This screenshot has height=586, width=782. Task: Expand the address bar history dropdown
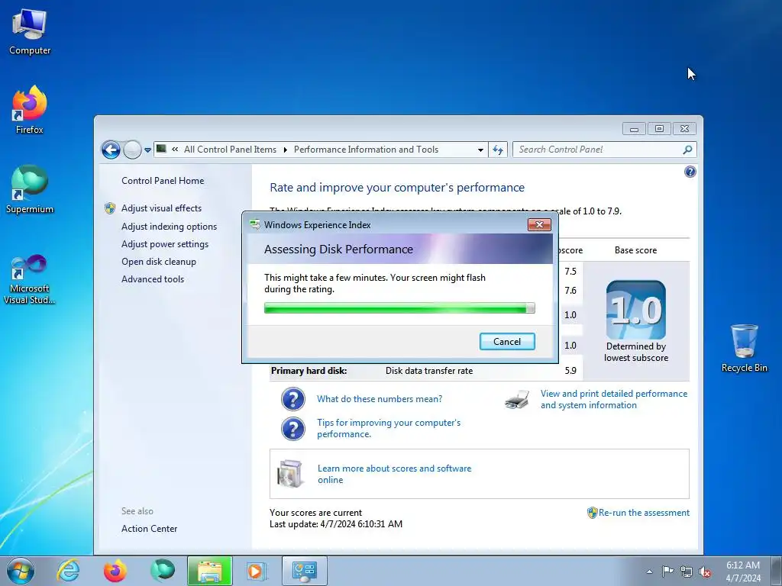pyautogui.click(x=480, y=150)
